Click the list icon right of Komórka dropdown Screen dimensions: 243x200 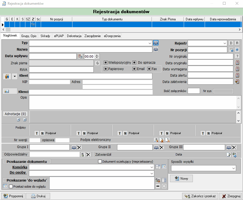point(158,166)
